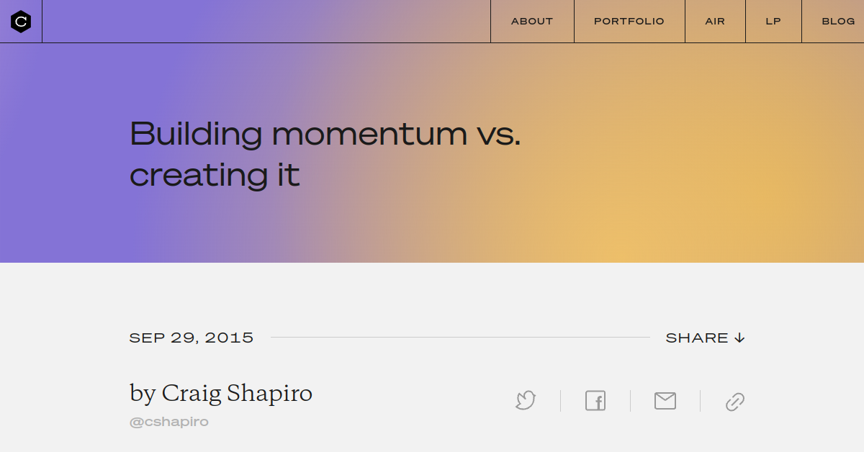Click the SHARE label
Screen dimensions: 864x452
(x=698, y=337)
